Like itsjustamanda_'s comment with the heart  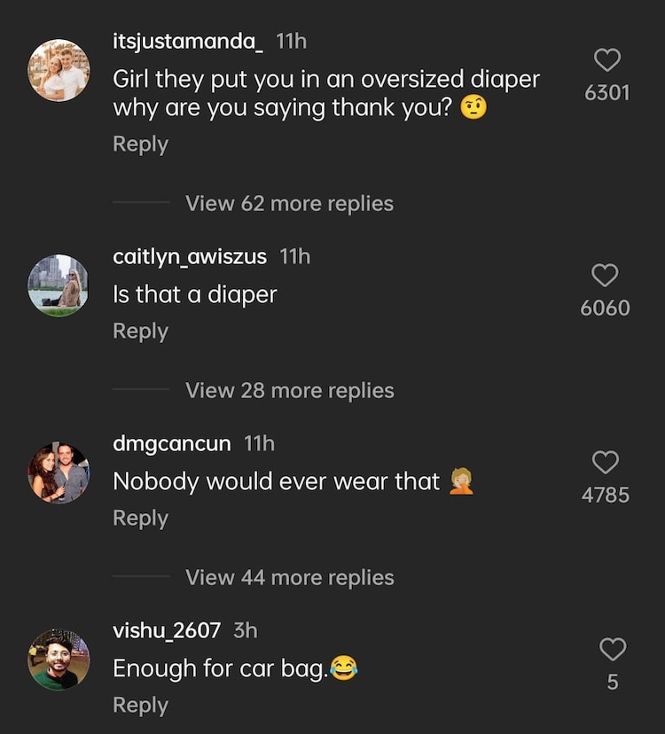point(606,60)
